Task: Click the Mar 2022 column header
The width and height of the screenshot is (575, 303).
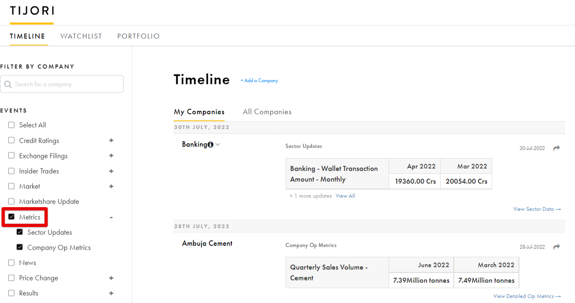Action: [x=466, y=167]
